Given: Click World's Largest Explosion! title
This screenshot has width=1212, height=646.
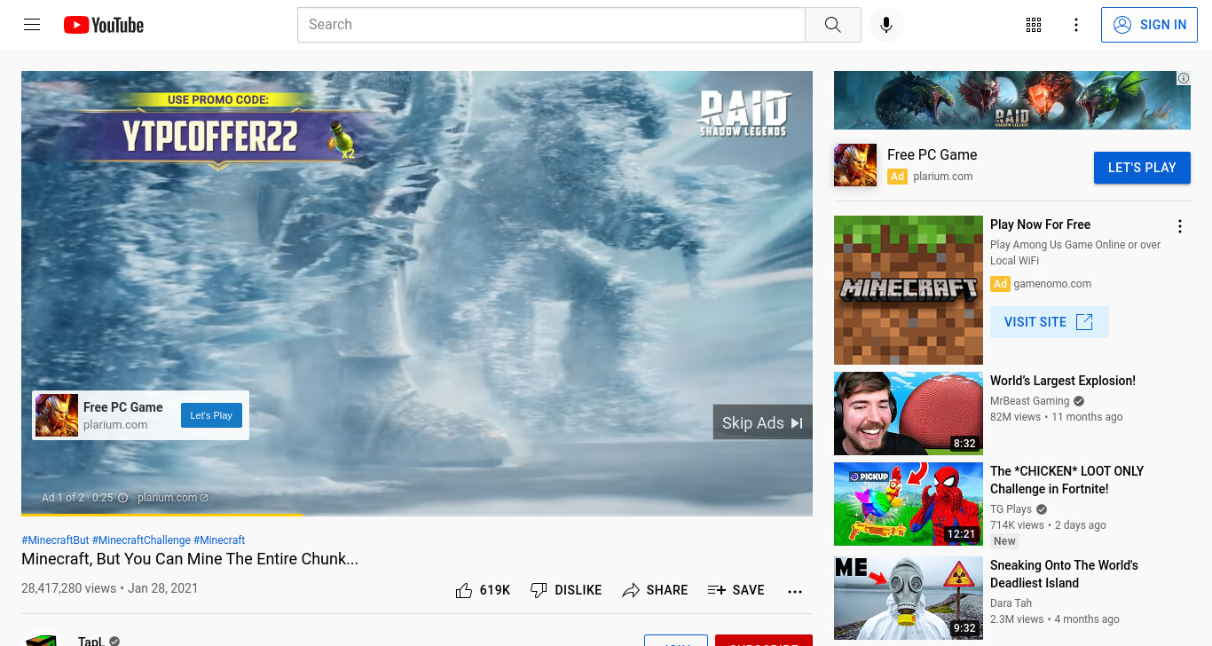Looking at the screenshot, I should [x=1063, y=381].
